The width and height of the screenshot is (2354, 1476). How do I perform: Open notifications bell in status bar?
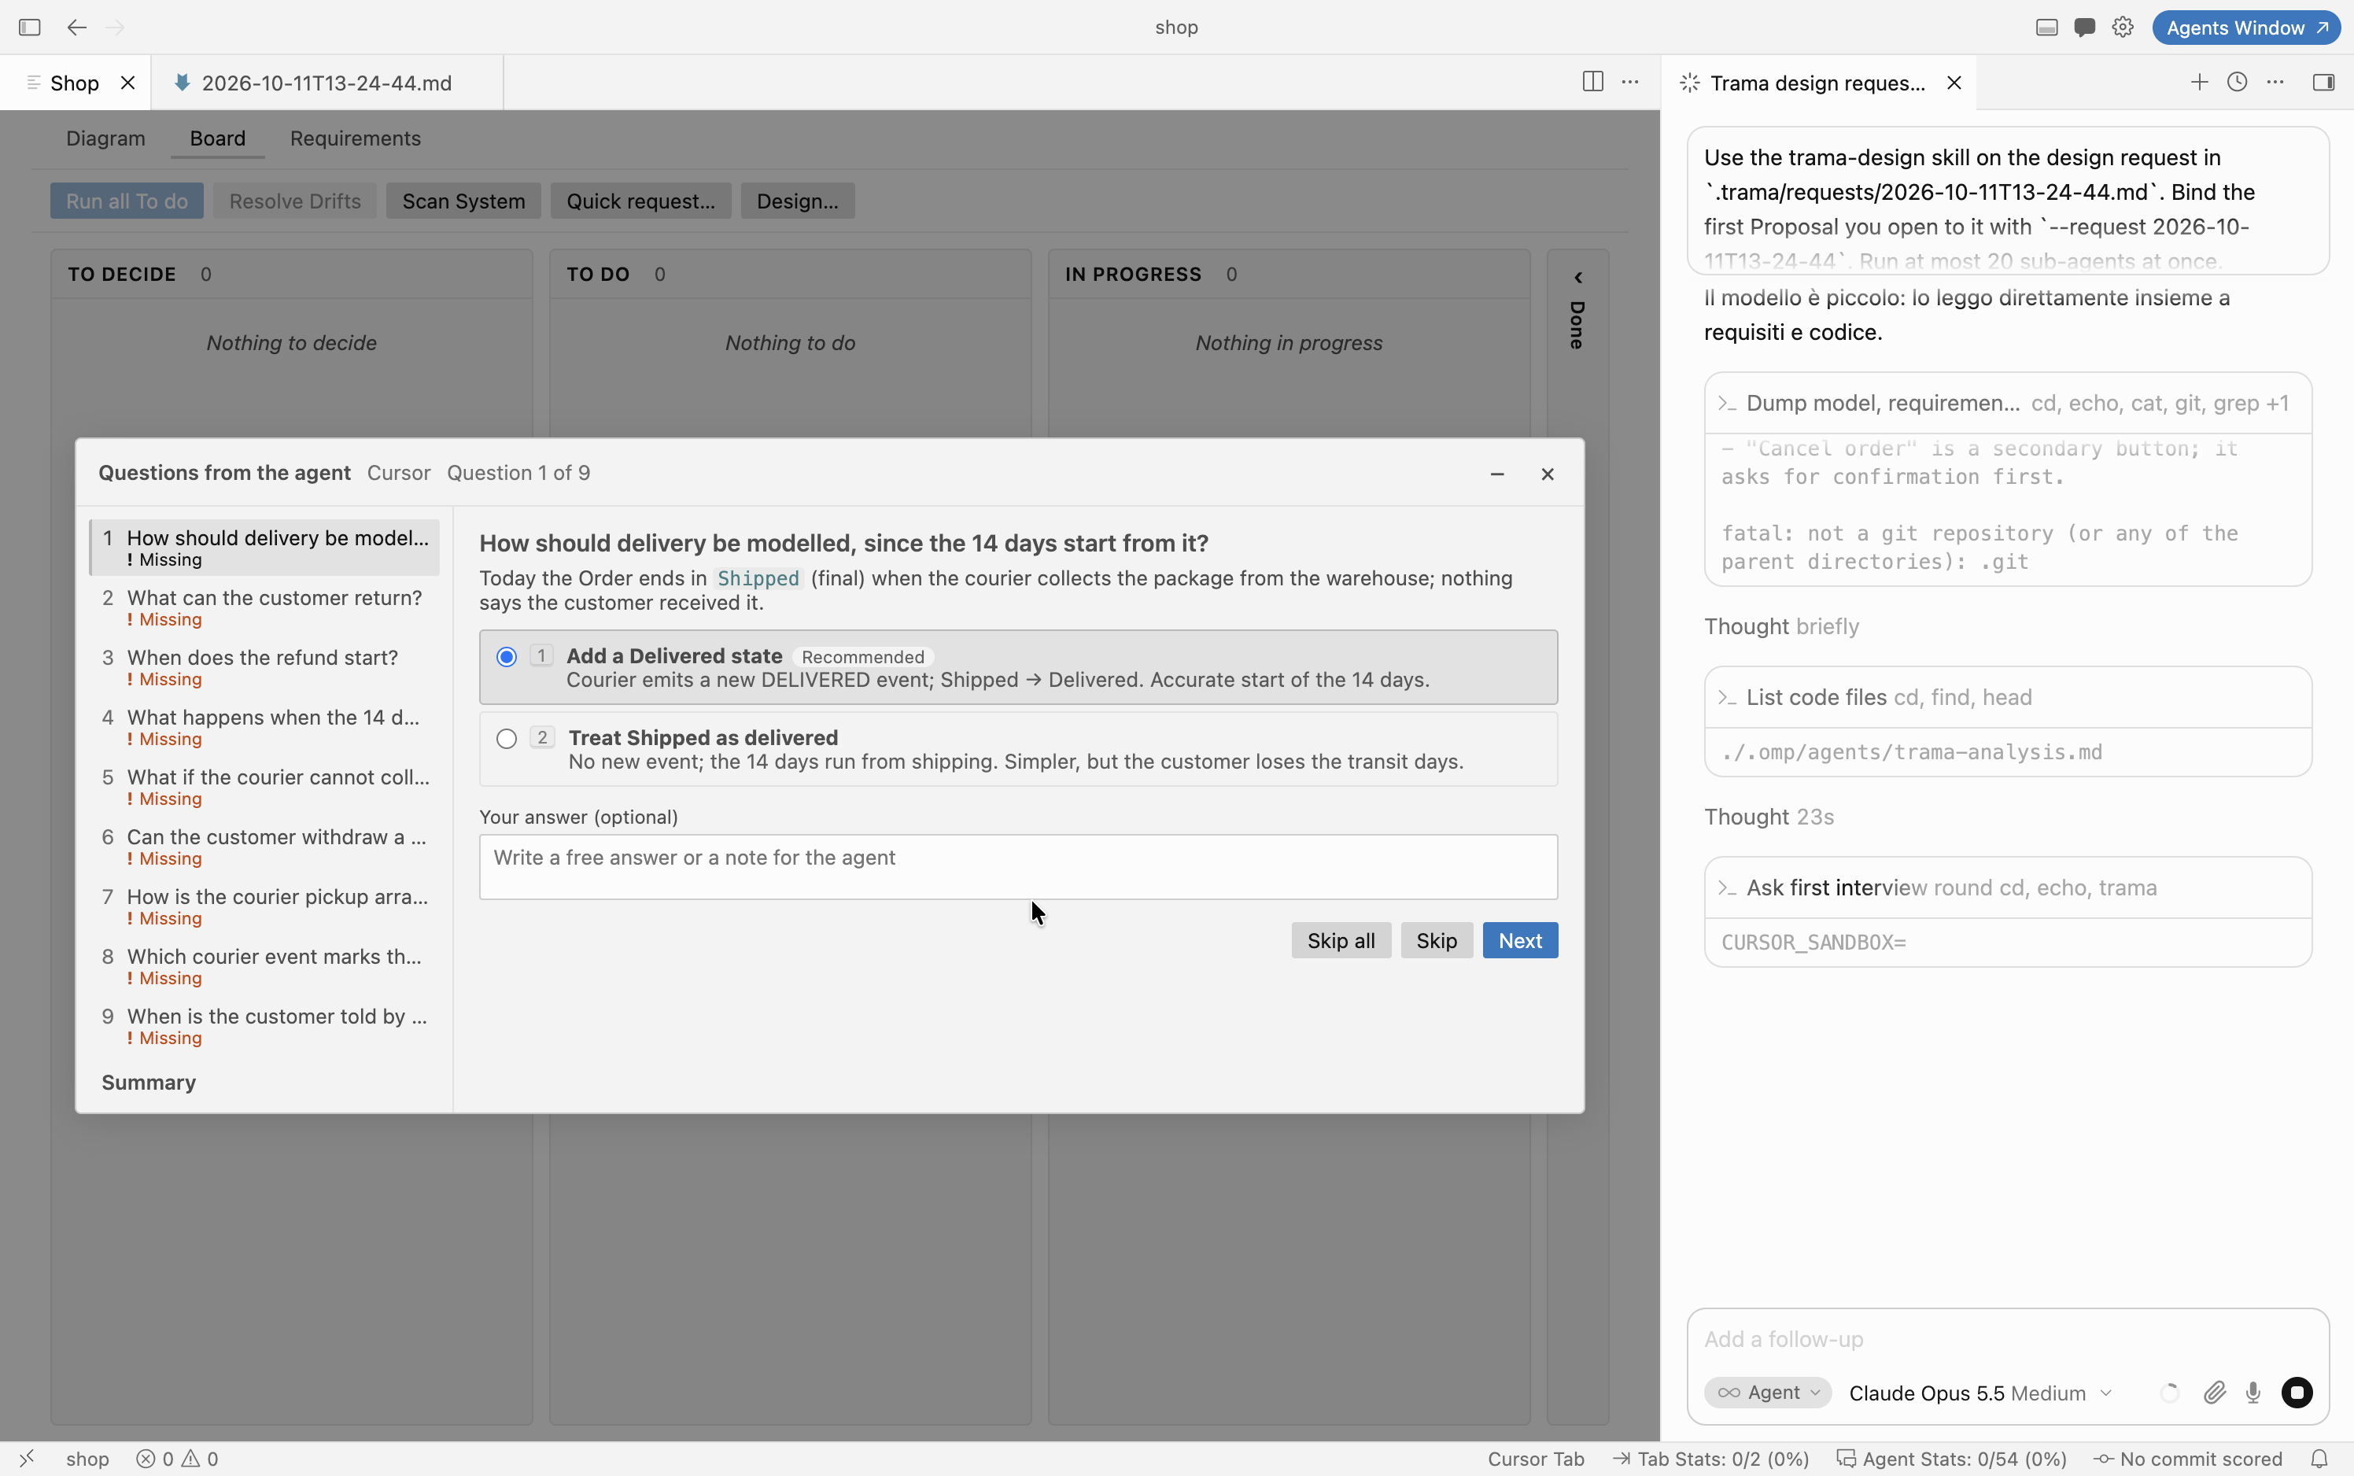pos(2320,1459)
